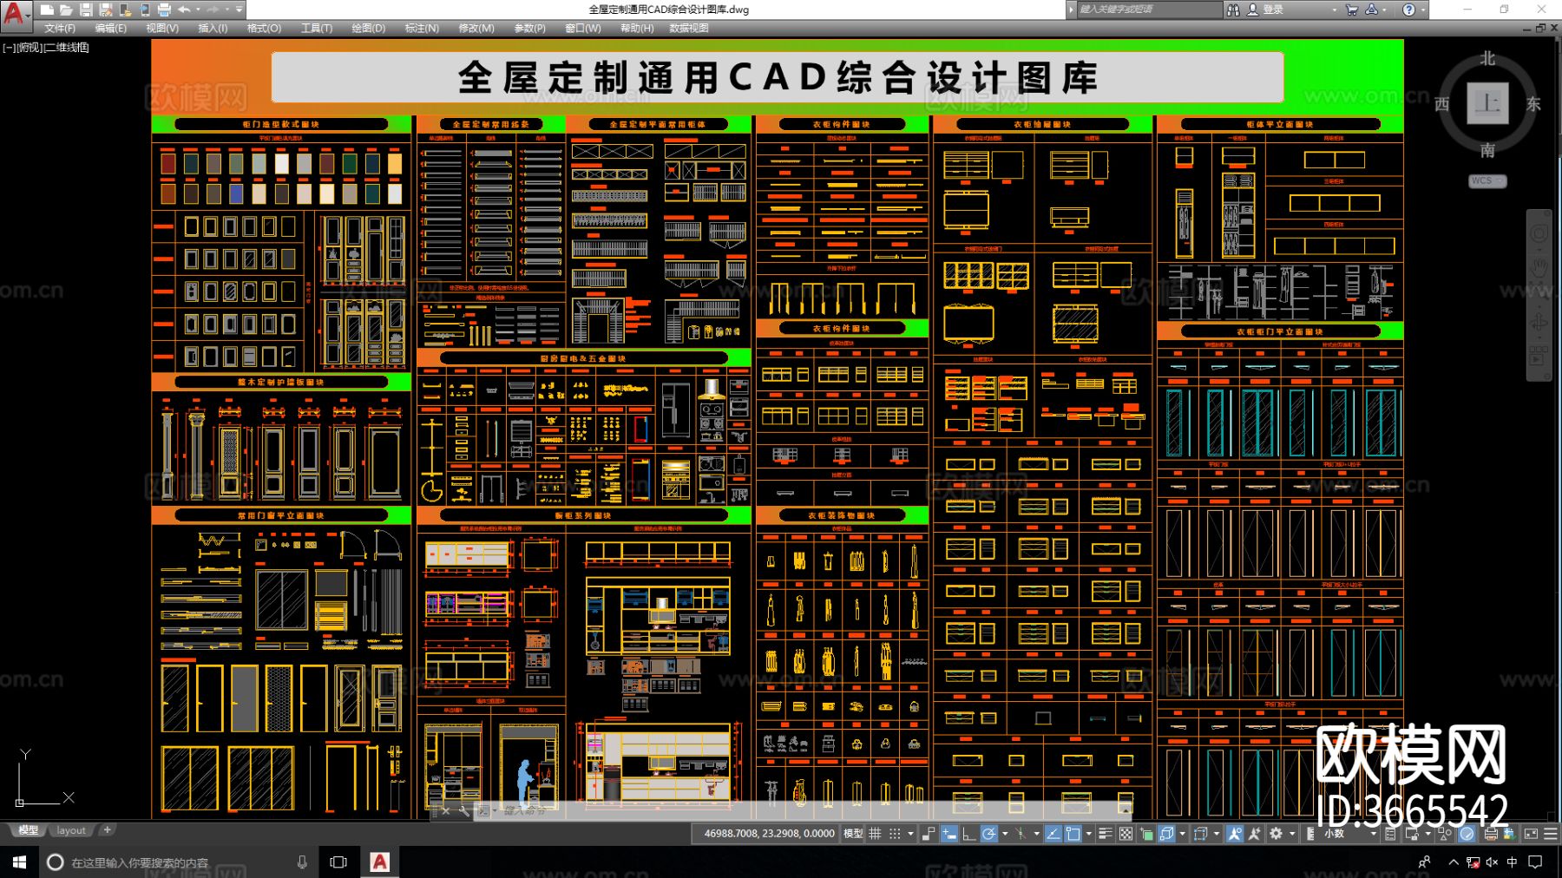Click the Plot printer icon
Image resolution: width=1562 pixels, height=878 pixels.
point(163,10)
